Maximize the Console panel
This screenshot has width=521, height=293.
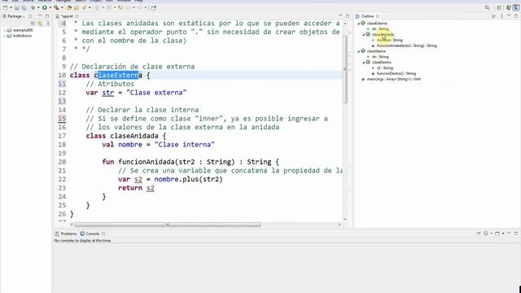click(x=516, y=234)
